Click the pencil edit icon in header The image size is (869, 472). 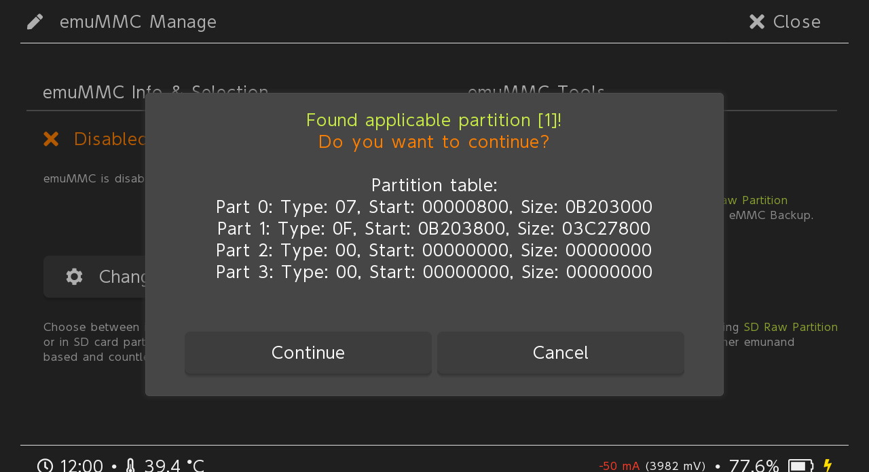pyautogui.click(x=35, y=22)
